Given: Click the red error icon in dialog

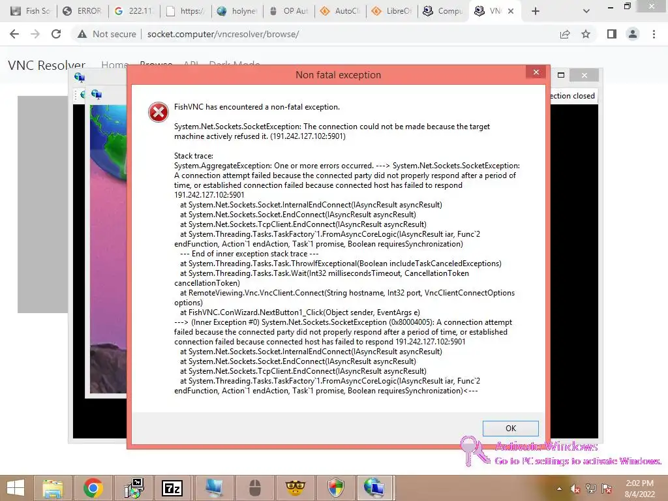Looking at the screenshot, I should coord(158,112).
